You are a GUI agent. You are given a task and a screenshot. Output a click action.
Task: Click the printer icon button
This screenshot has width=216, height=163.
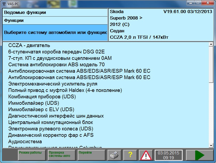click(x=114, y=155)
